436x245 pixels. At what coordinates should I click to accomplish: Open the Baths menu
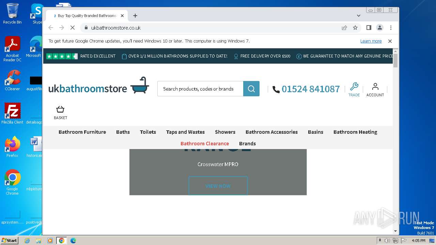point(123,132)
